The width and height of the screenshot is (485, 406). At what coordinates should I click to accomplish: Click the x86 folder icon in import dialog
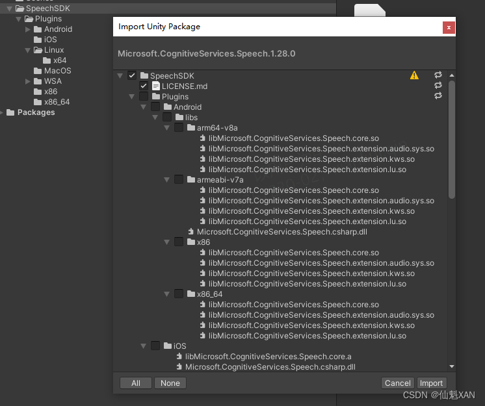tap(191, 242)
